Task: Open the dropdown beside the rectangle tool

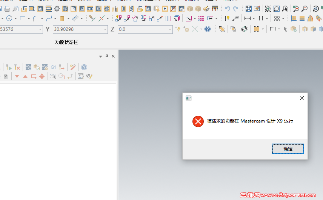Action: coord(29,19)
